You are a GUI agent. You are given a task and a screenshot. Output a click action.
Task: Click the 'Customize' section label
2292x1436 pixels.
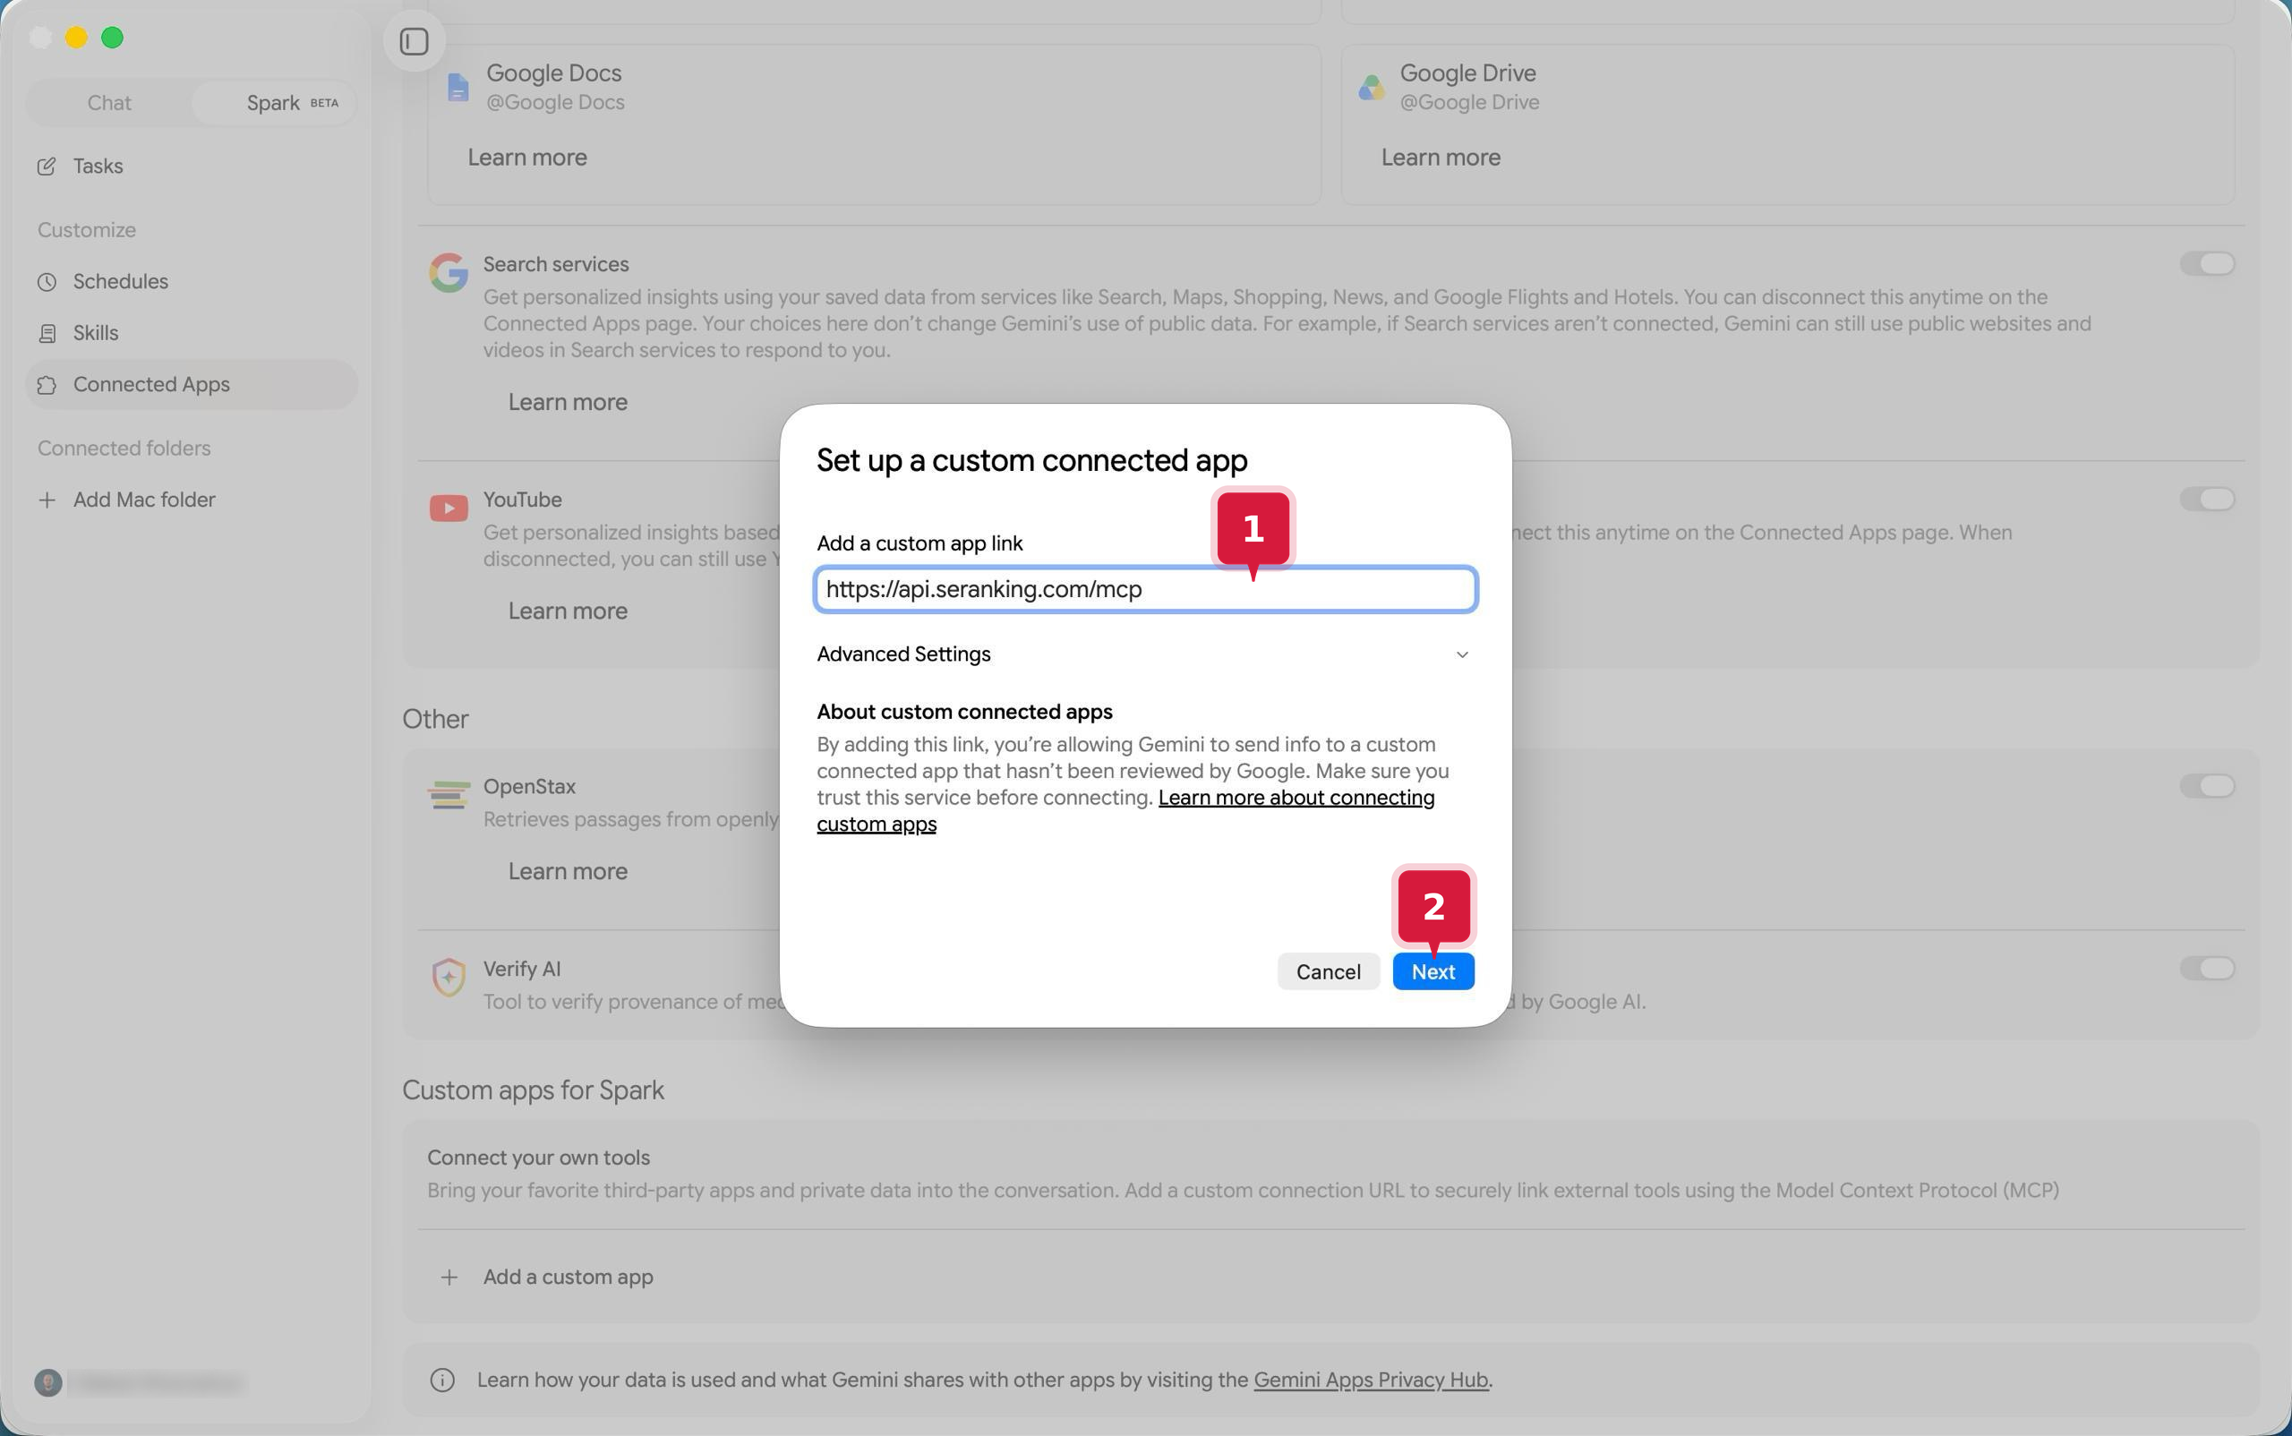click(87, 231)
